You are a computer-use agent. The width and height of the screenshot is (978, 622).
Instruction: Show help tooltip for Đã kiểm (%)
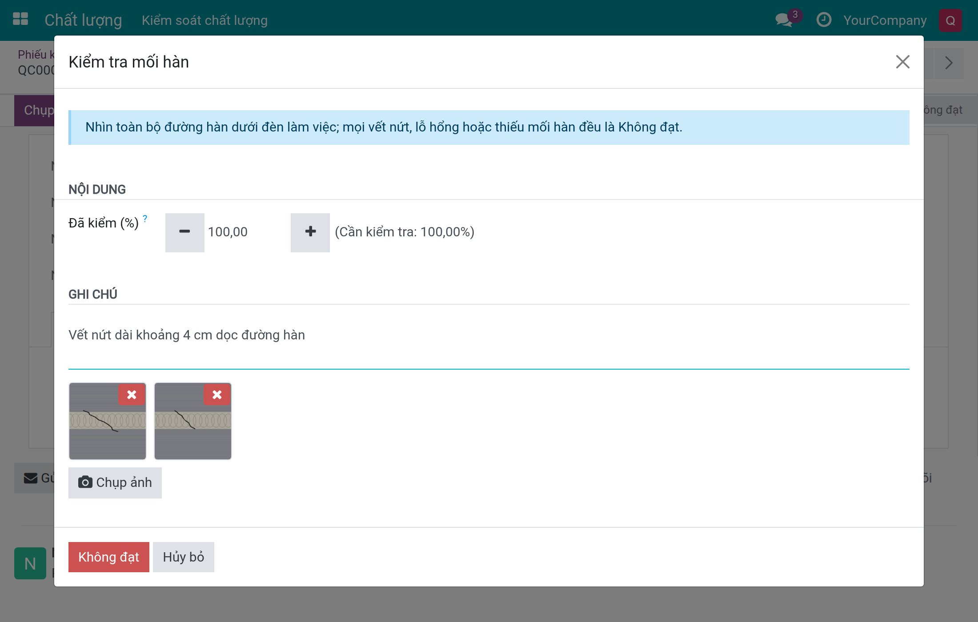145,219
